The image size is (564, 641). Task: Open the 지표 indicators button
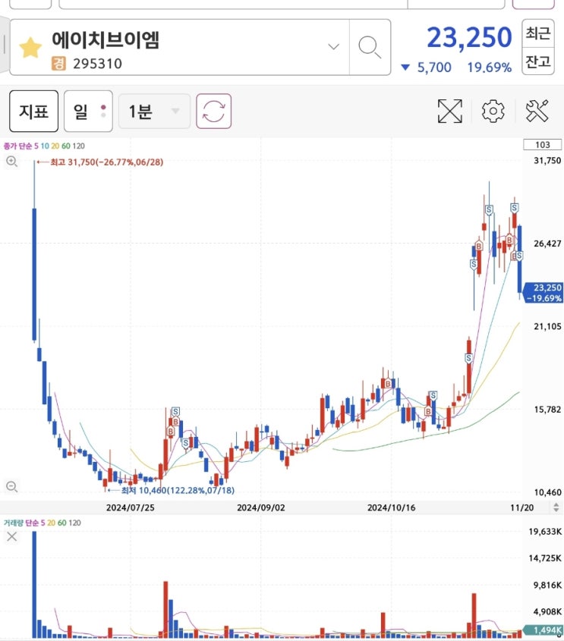[x=33, y=112]
